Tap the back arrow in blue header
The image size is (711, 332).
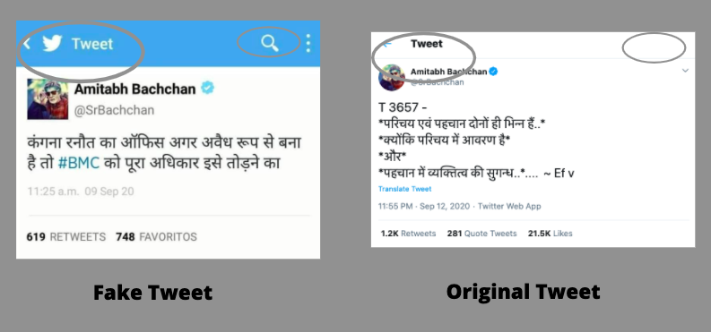coord(27,44)
